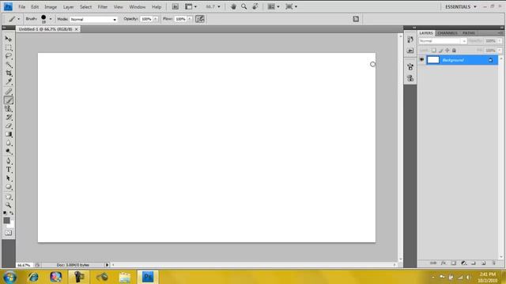Viewport: 506px width, 284px height.
Task: Open the Screen Mode dropdown
Action: 291,7
